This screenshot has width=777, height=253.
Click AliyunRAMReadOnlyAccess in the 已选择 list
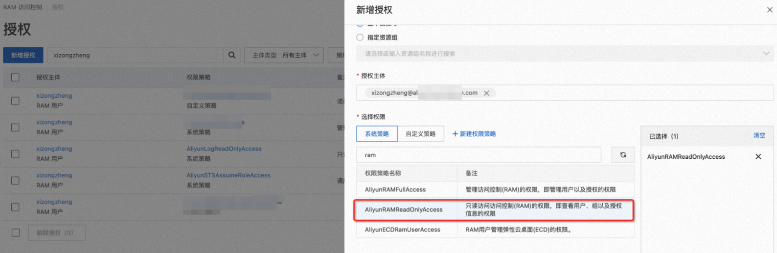[x=686, y=157]
